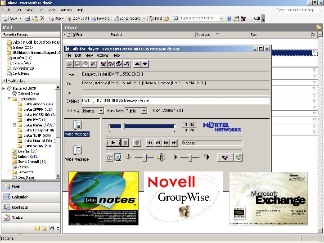The width and height of the screenshot is (324, 243).
Task: Fast forward the voice message
Action: pyautogui.click(x=166, y=143)
